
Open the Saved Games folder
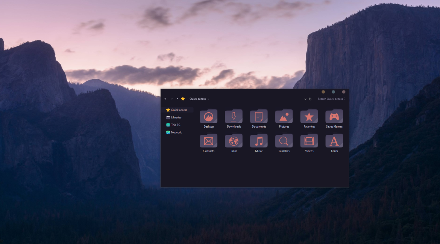point(334,117)
